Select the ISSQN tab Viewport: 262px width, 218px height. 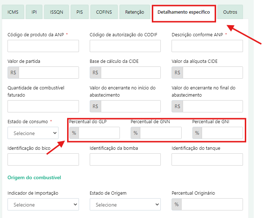56,12
